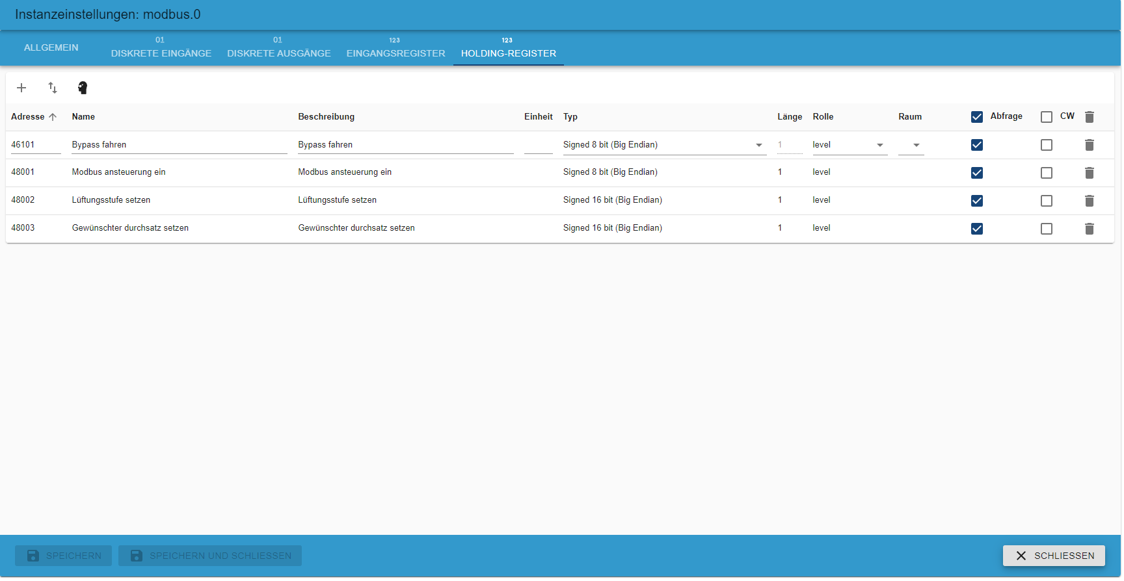Click the delete-all trash icon in header
Viewport: 1124px width, 581px height.
(x=1090, y=117)
